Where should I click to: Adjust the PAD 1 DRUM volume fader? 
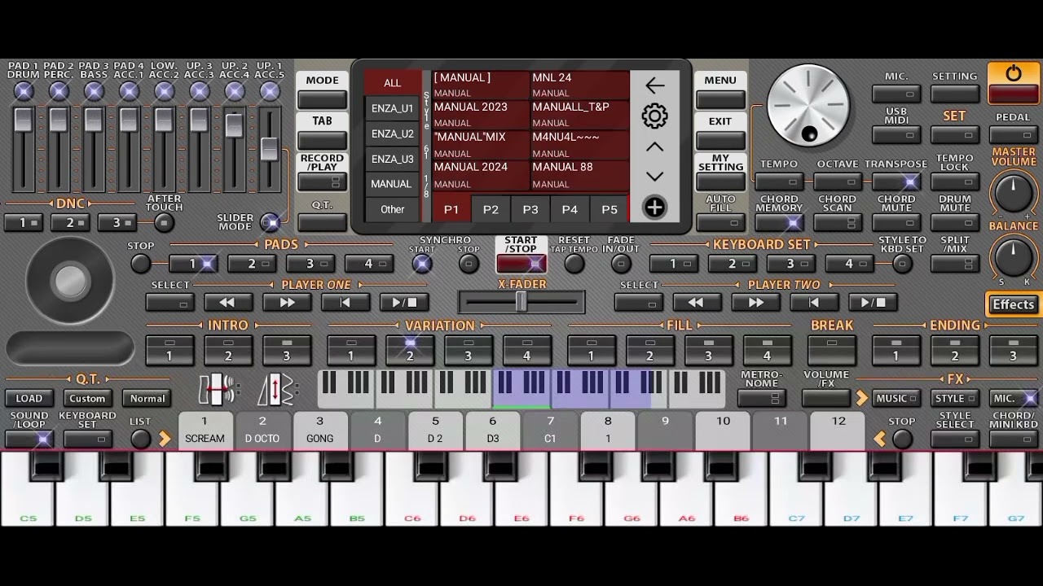tap(24, 120)
